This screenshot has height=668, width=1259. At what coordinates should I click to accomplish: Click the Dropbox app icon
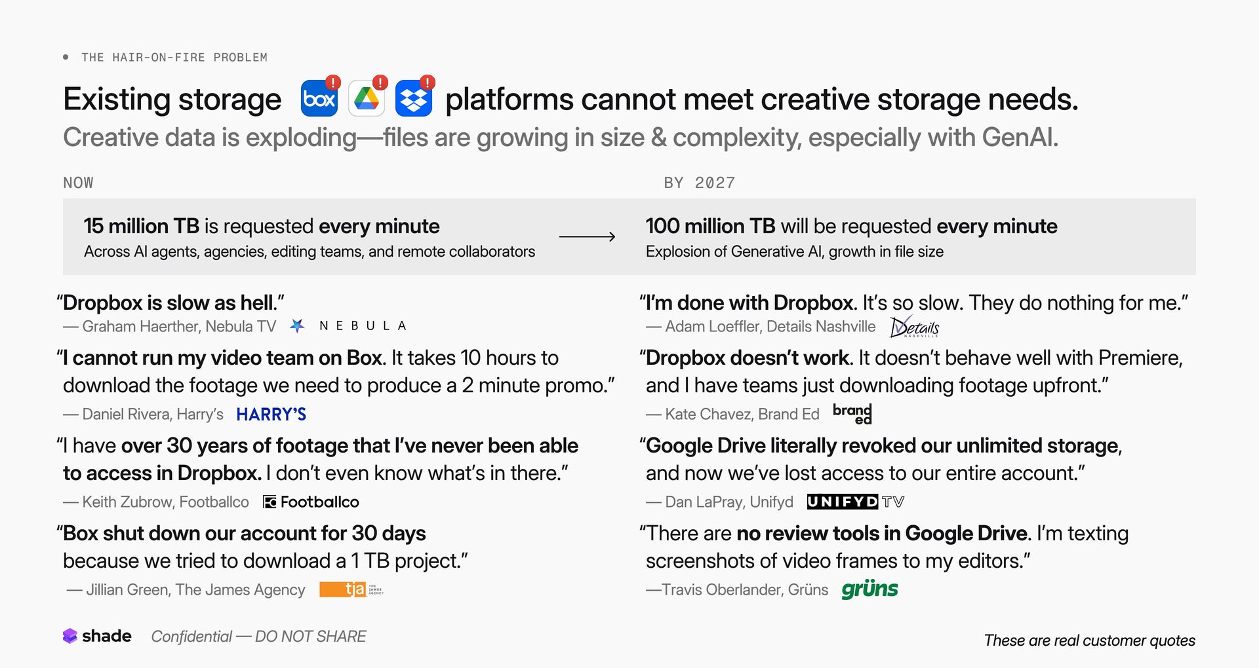coord(413,100)
